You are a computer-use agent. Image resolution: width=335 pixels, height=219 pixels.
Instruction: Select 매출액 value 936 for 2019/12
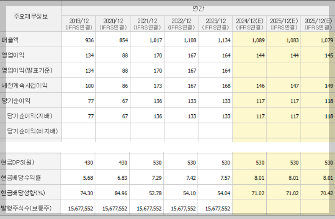[89, 40]
